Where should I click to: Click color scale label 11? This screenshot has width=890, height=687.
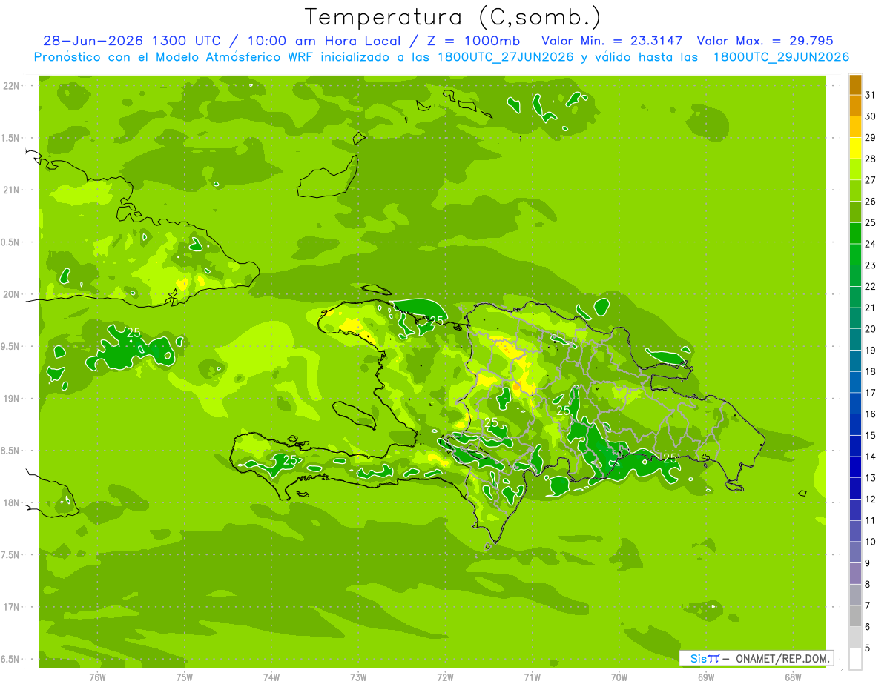tap(871, 520)
